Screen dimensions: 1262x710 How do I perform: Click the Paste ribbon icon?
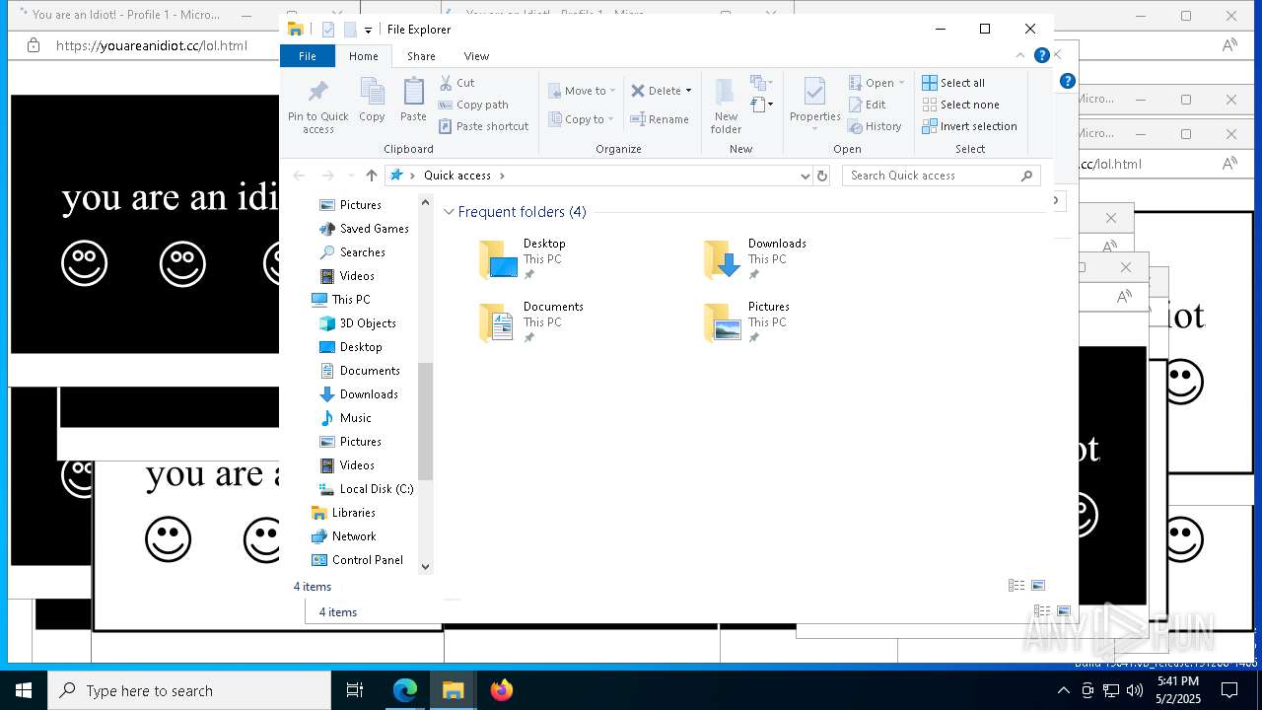413,92
